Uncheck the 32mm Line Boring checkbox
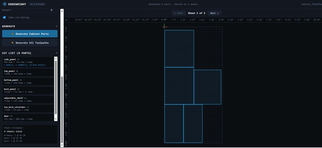The width and height of the screenshot is (322, 148). 4,17
